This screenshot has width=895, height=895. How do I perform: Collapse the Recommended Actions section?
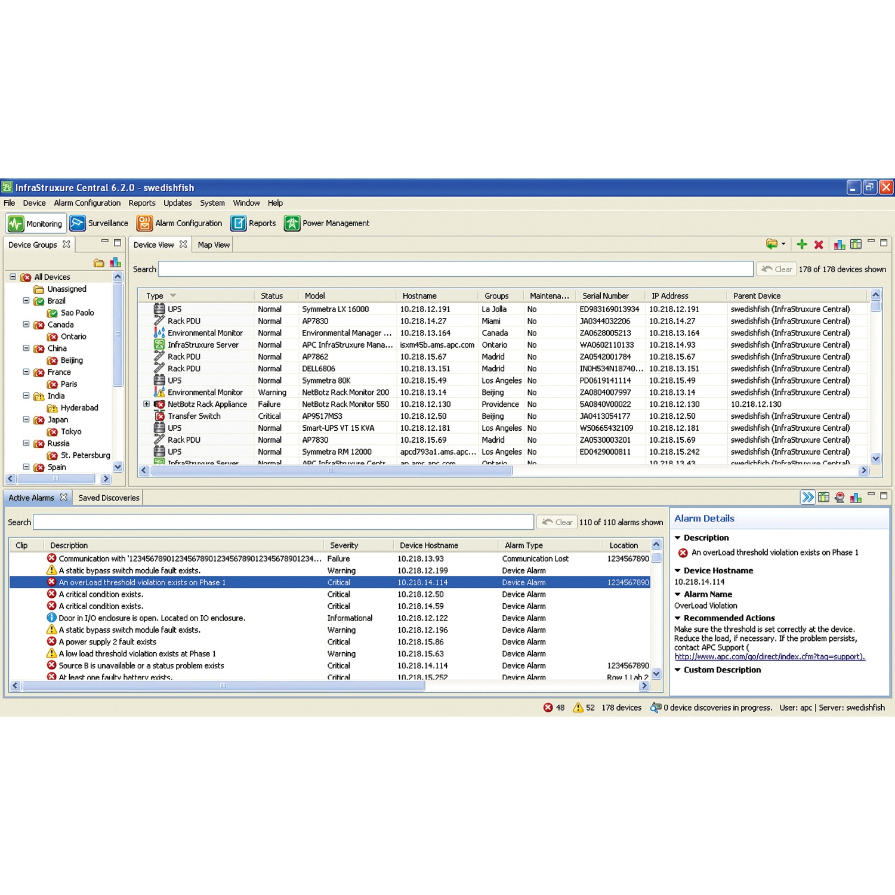[x=678, y=618]
